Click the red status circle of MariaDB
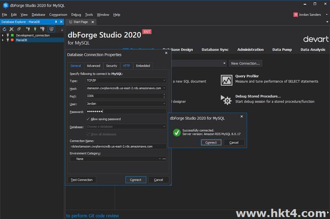330x219 pixels. (x=12, y=40)
